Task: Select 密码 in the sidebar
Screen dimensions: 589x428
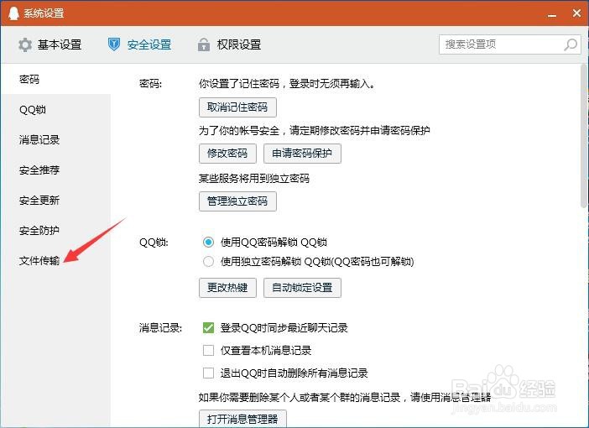Action: [x=56, y=79]
